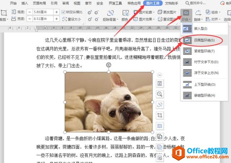Click the 旋转 rotate icon
Viewport: 231px width, 163px height.
[198, 13]
